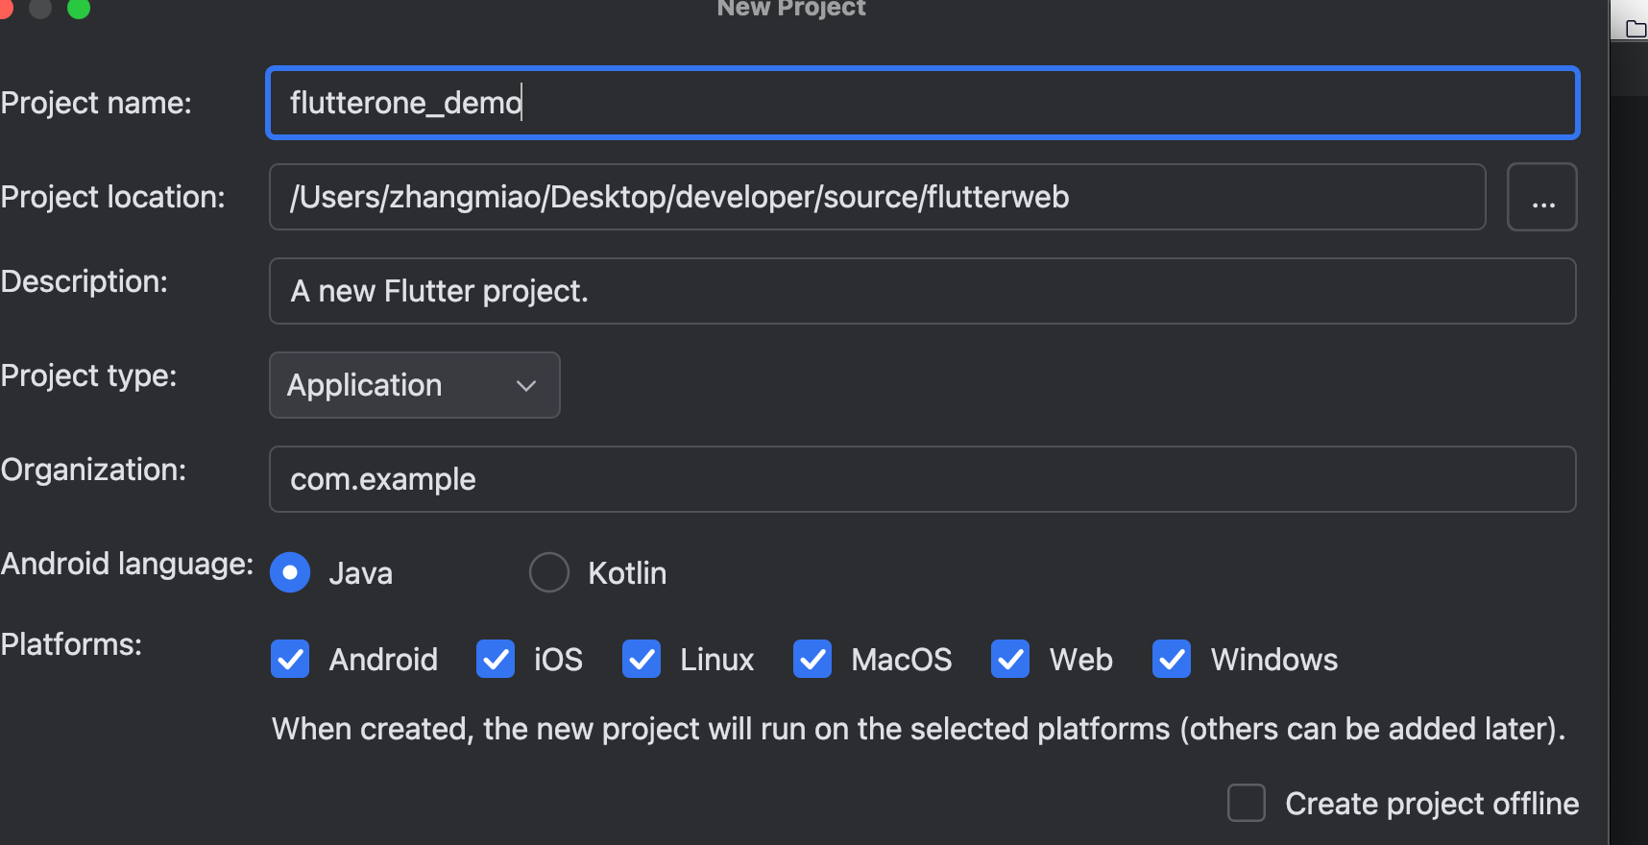Image resolution: width=1648 pixels, height=845 pixels.
Task: Toggle the Linux platform checkbox
Action: (642, 660)
